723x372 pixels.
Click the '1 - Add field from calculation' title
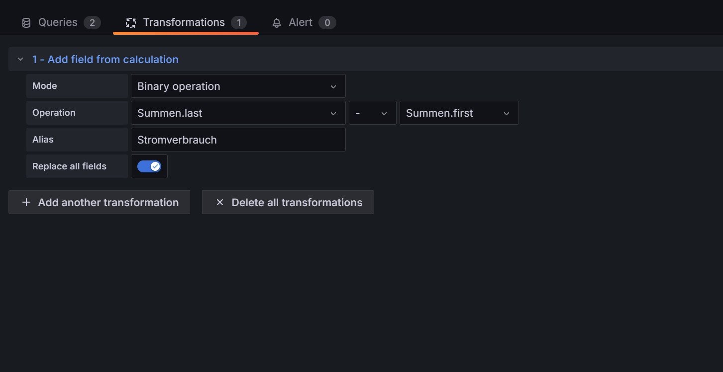pos(105,60)
